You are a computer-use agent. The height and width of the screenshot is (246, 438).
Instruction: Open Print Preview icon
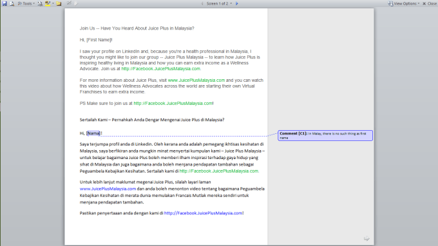(12, 4)
